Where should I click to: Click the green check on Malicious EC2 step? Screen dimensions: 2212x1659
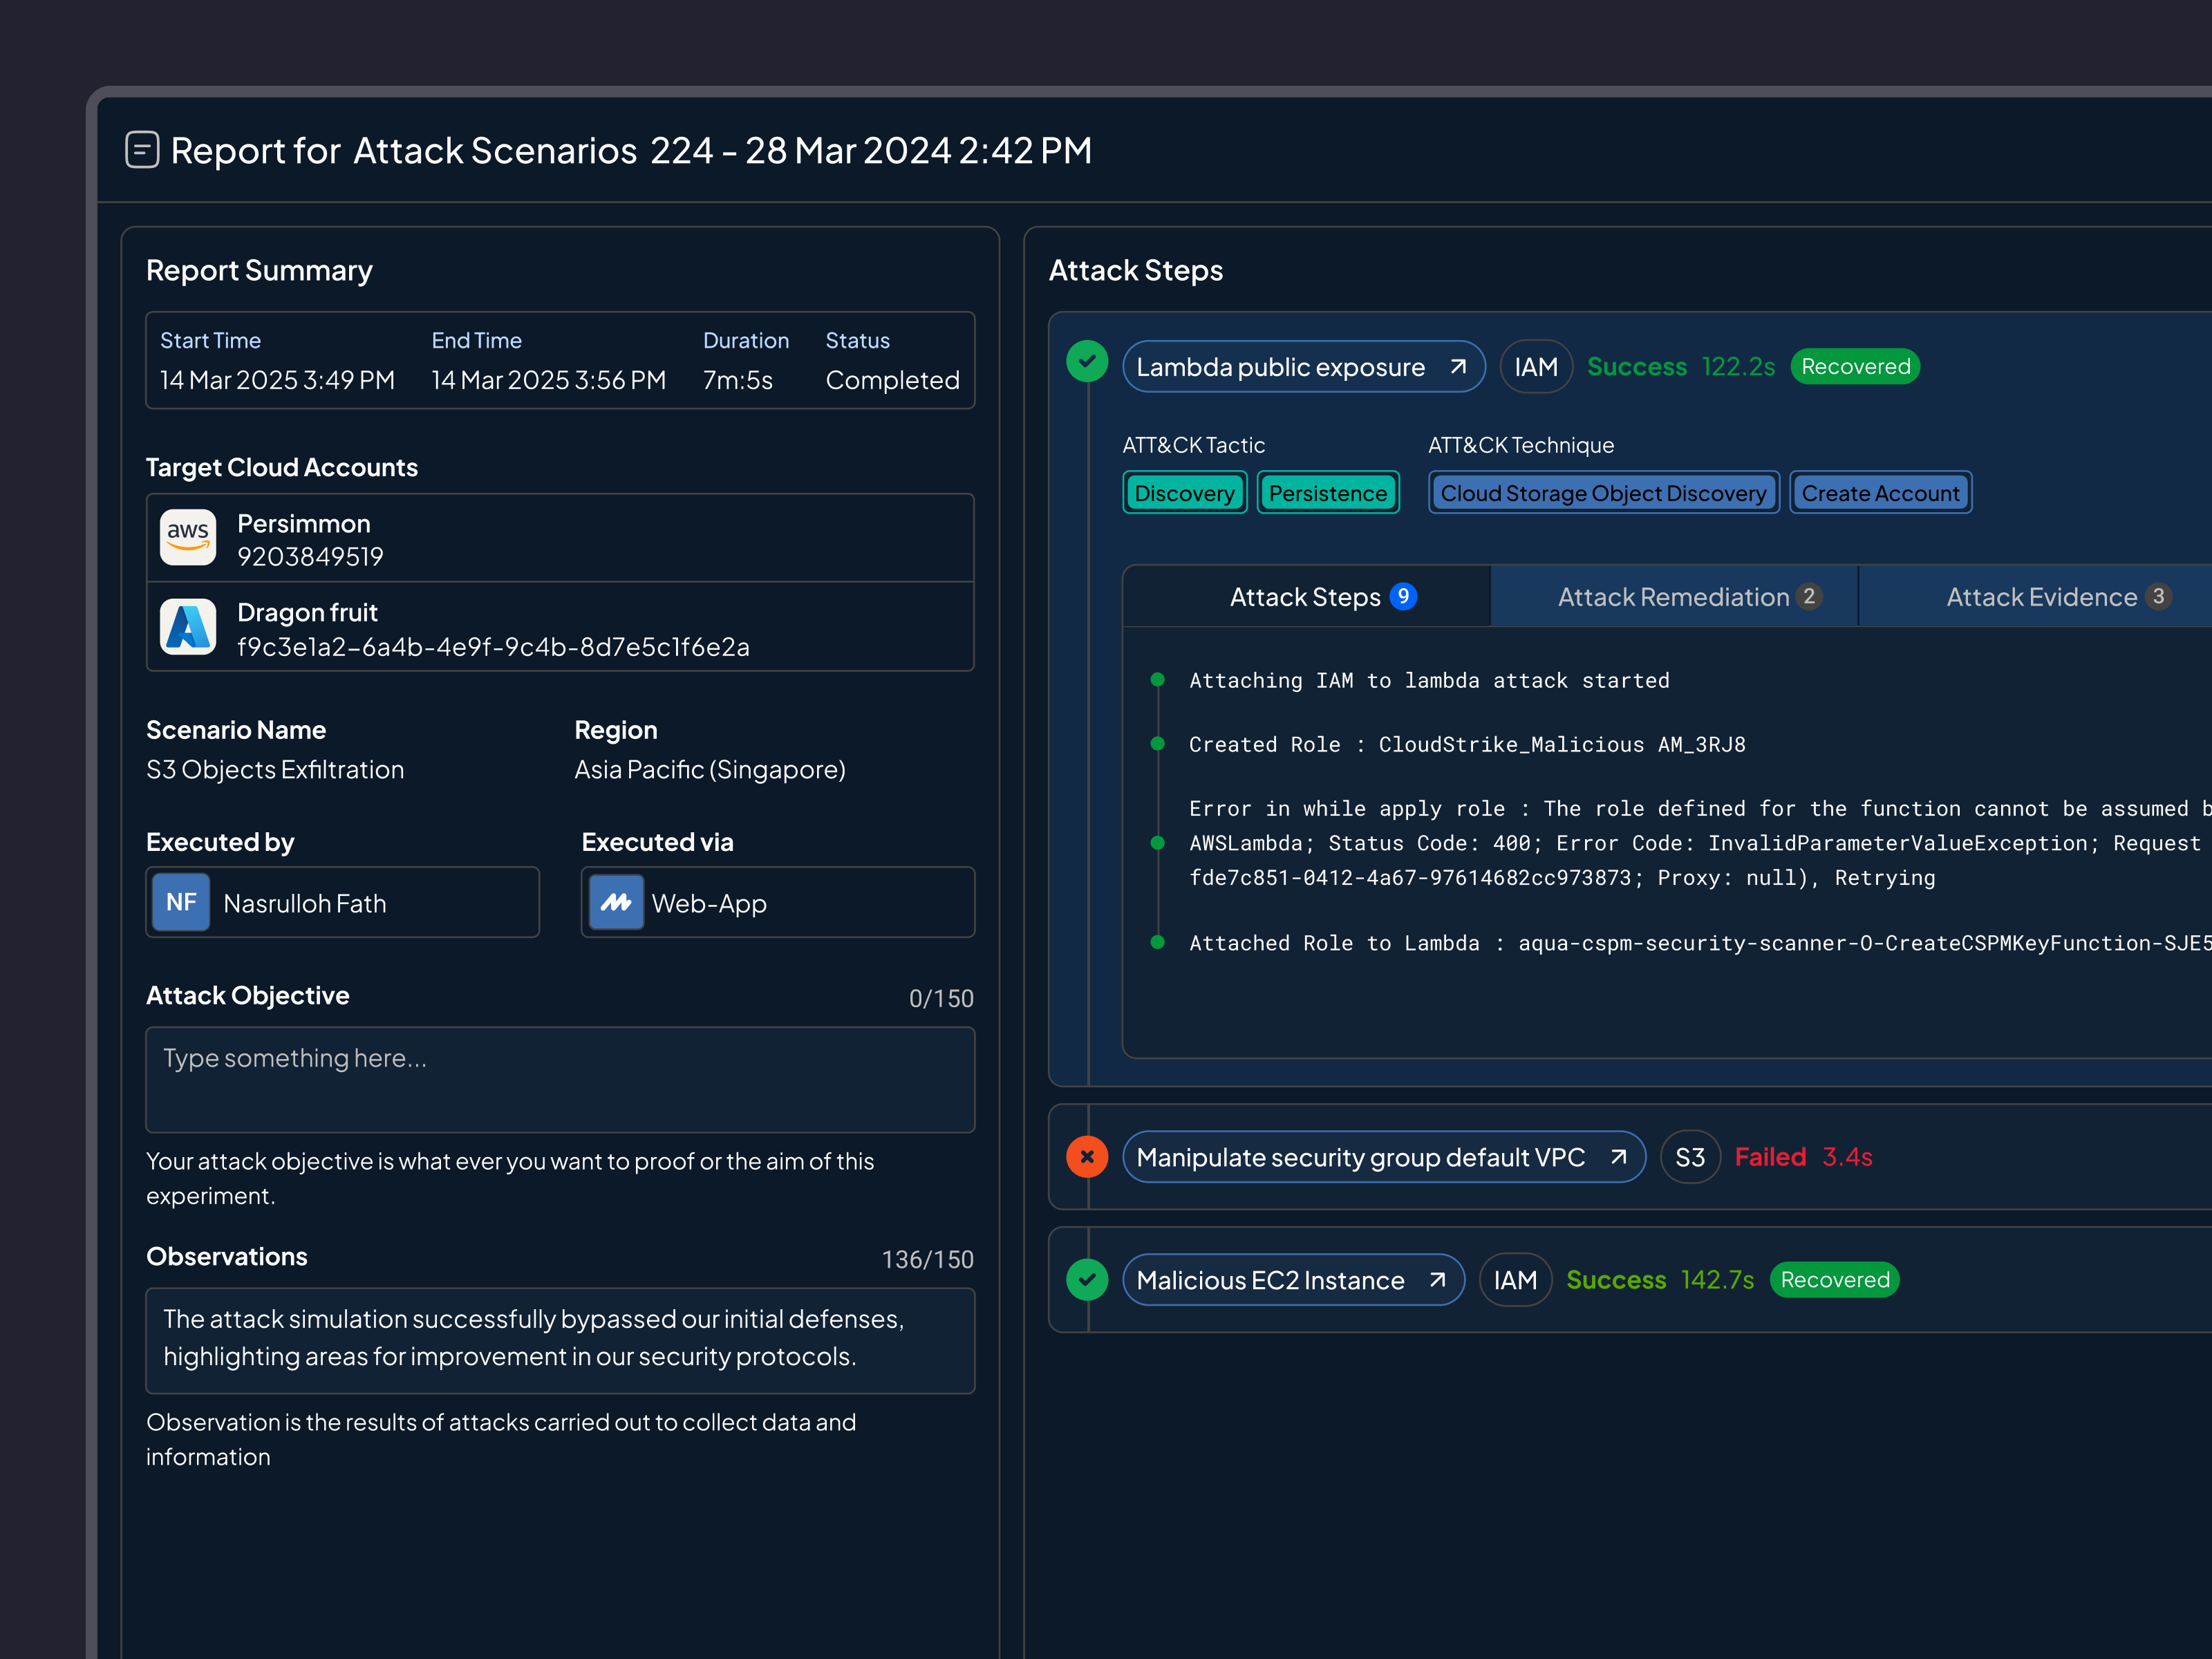[1087, 1280]
